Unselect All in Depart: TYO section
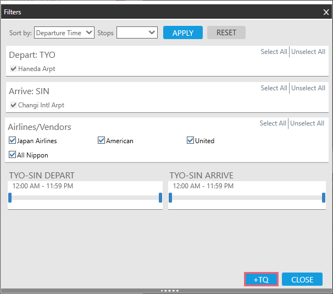The width and height of the screenshot is (333, 294). (x=308, y=52)
